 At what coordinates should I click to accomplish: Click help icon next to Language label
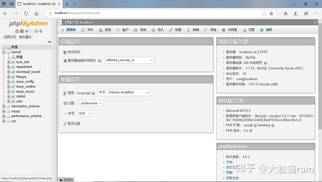click(x=93, y=93)
